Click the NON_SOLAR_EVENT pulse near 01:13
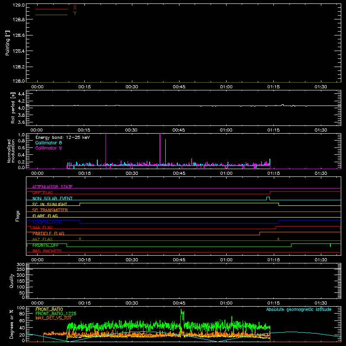Screen dimensions: 346x346 pyautogui.click(x=268, y=199)
